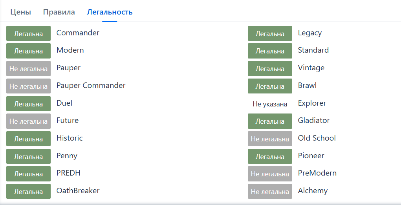Select the Legacy format name
The image size is (401, 205).
click(309, 33)
